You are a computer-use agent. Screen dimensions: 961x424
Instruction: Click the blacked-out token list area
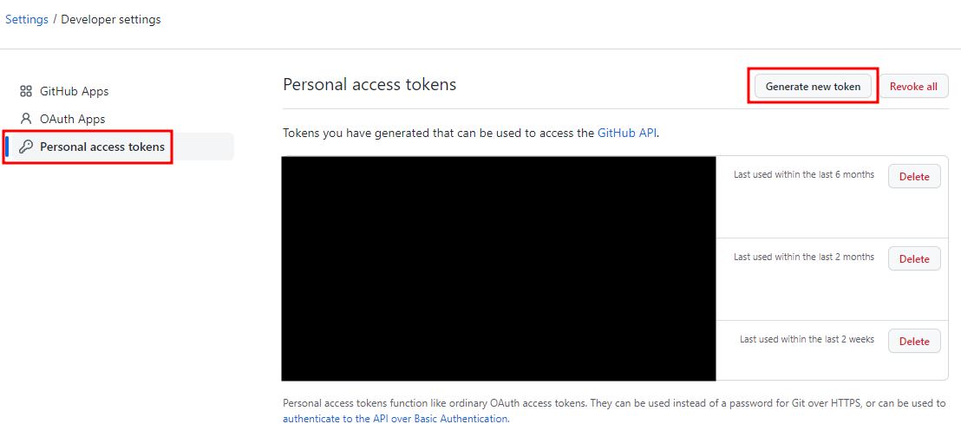pos(499,269)
